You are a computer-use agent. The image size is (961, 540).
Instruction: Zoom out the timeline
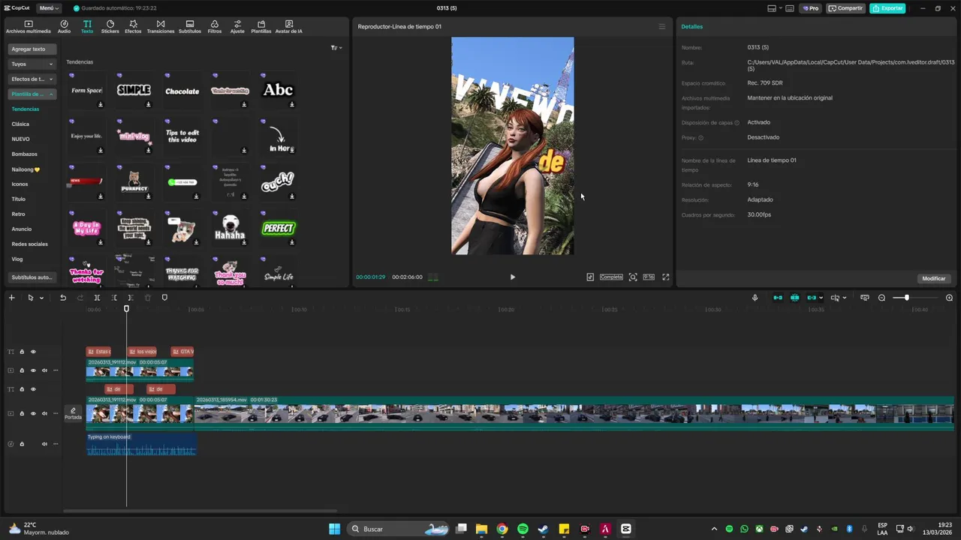[882, 298]
